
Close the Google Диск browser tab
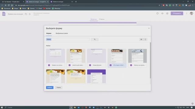tap(23, 2)
